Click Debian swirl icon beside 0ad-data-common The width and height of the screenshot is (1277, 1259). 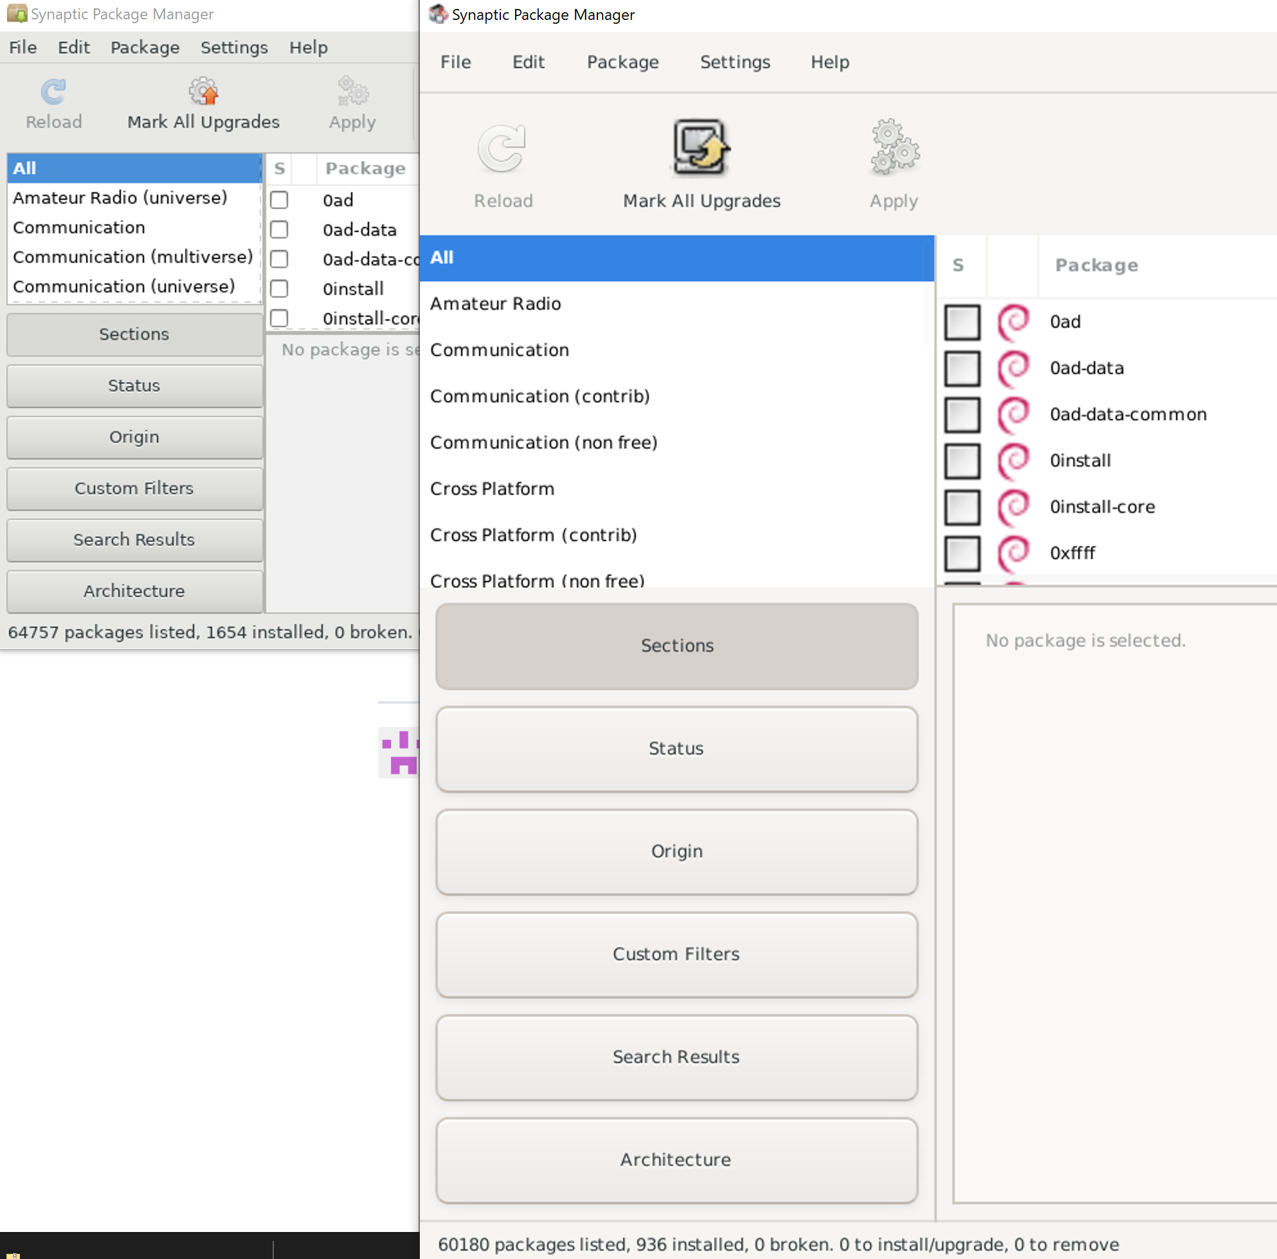(1013, 414)
